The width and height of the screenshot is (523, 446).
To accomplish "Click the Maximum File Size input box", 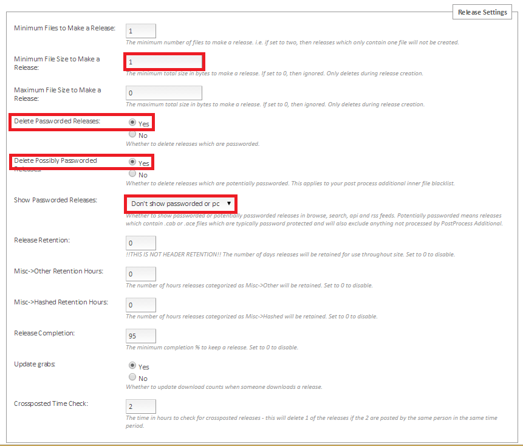I will [x=164, y=93].
